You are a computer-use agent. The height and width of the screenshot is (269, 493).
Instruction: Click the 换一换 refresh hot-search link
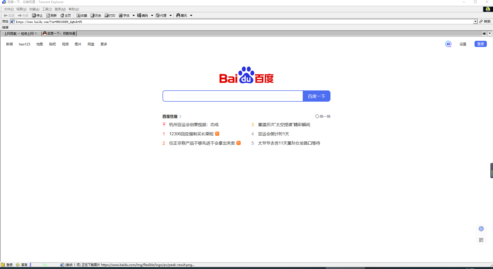pyautogui.click(x=323, y=116)
